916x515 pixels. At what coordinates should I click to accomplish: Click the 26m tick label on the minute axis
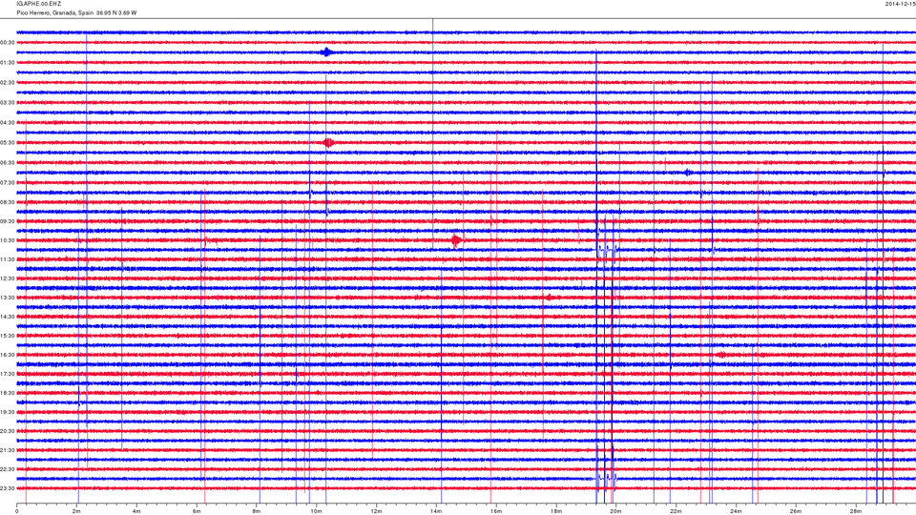click(x=795, y=511)
